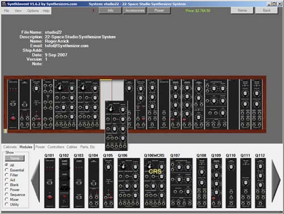Open the Options menu
The height and width of the screenshot is (214, 284).
(x=33, y=11)
